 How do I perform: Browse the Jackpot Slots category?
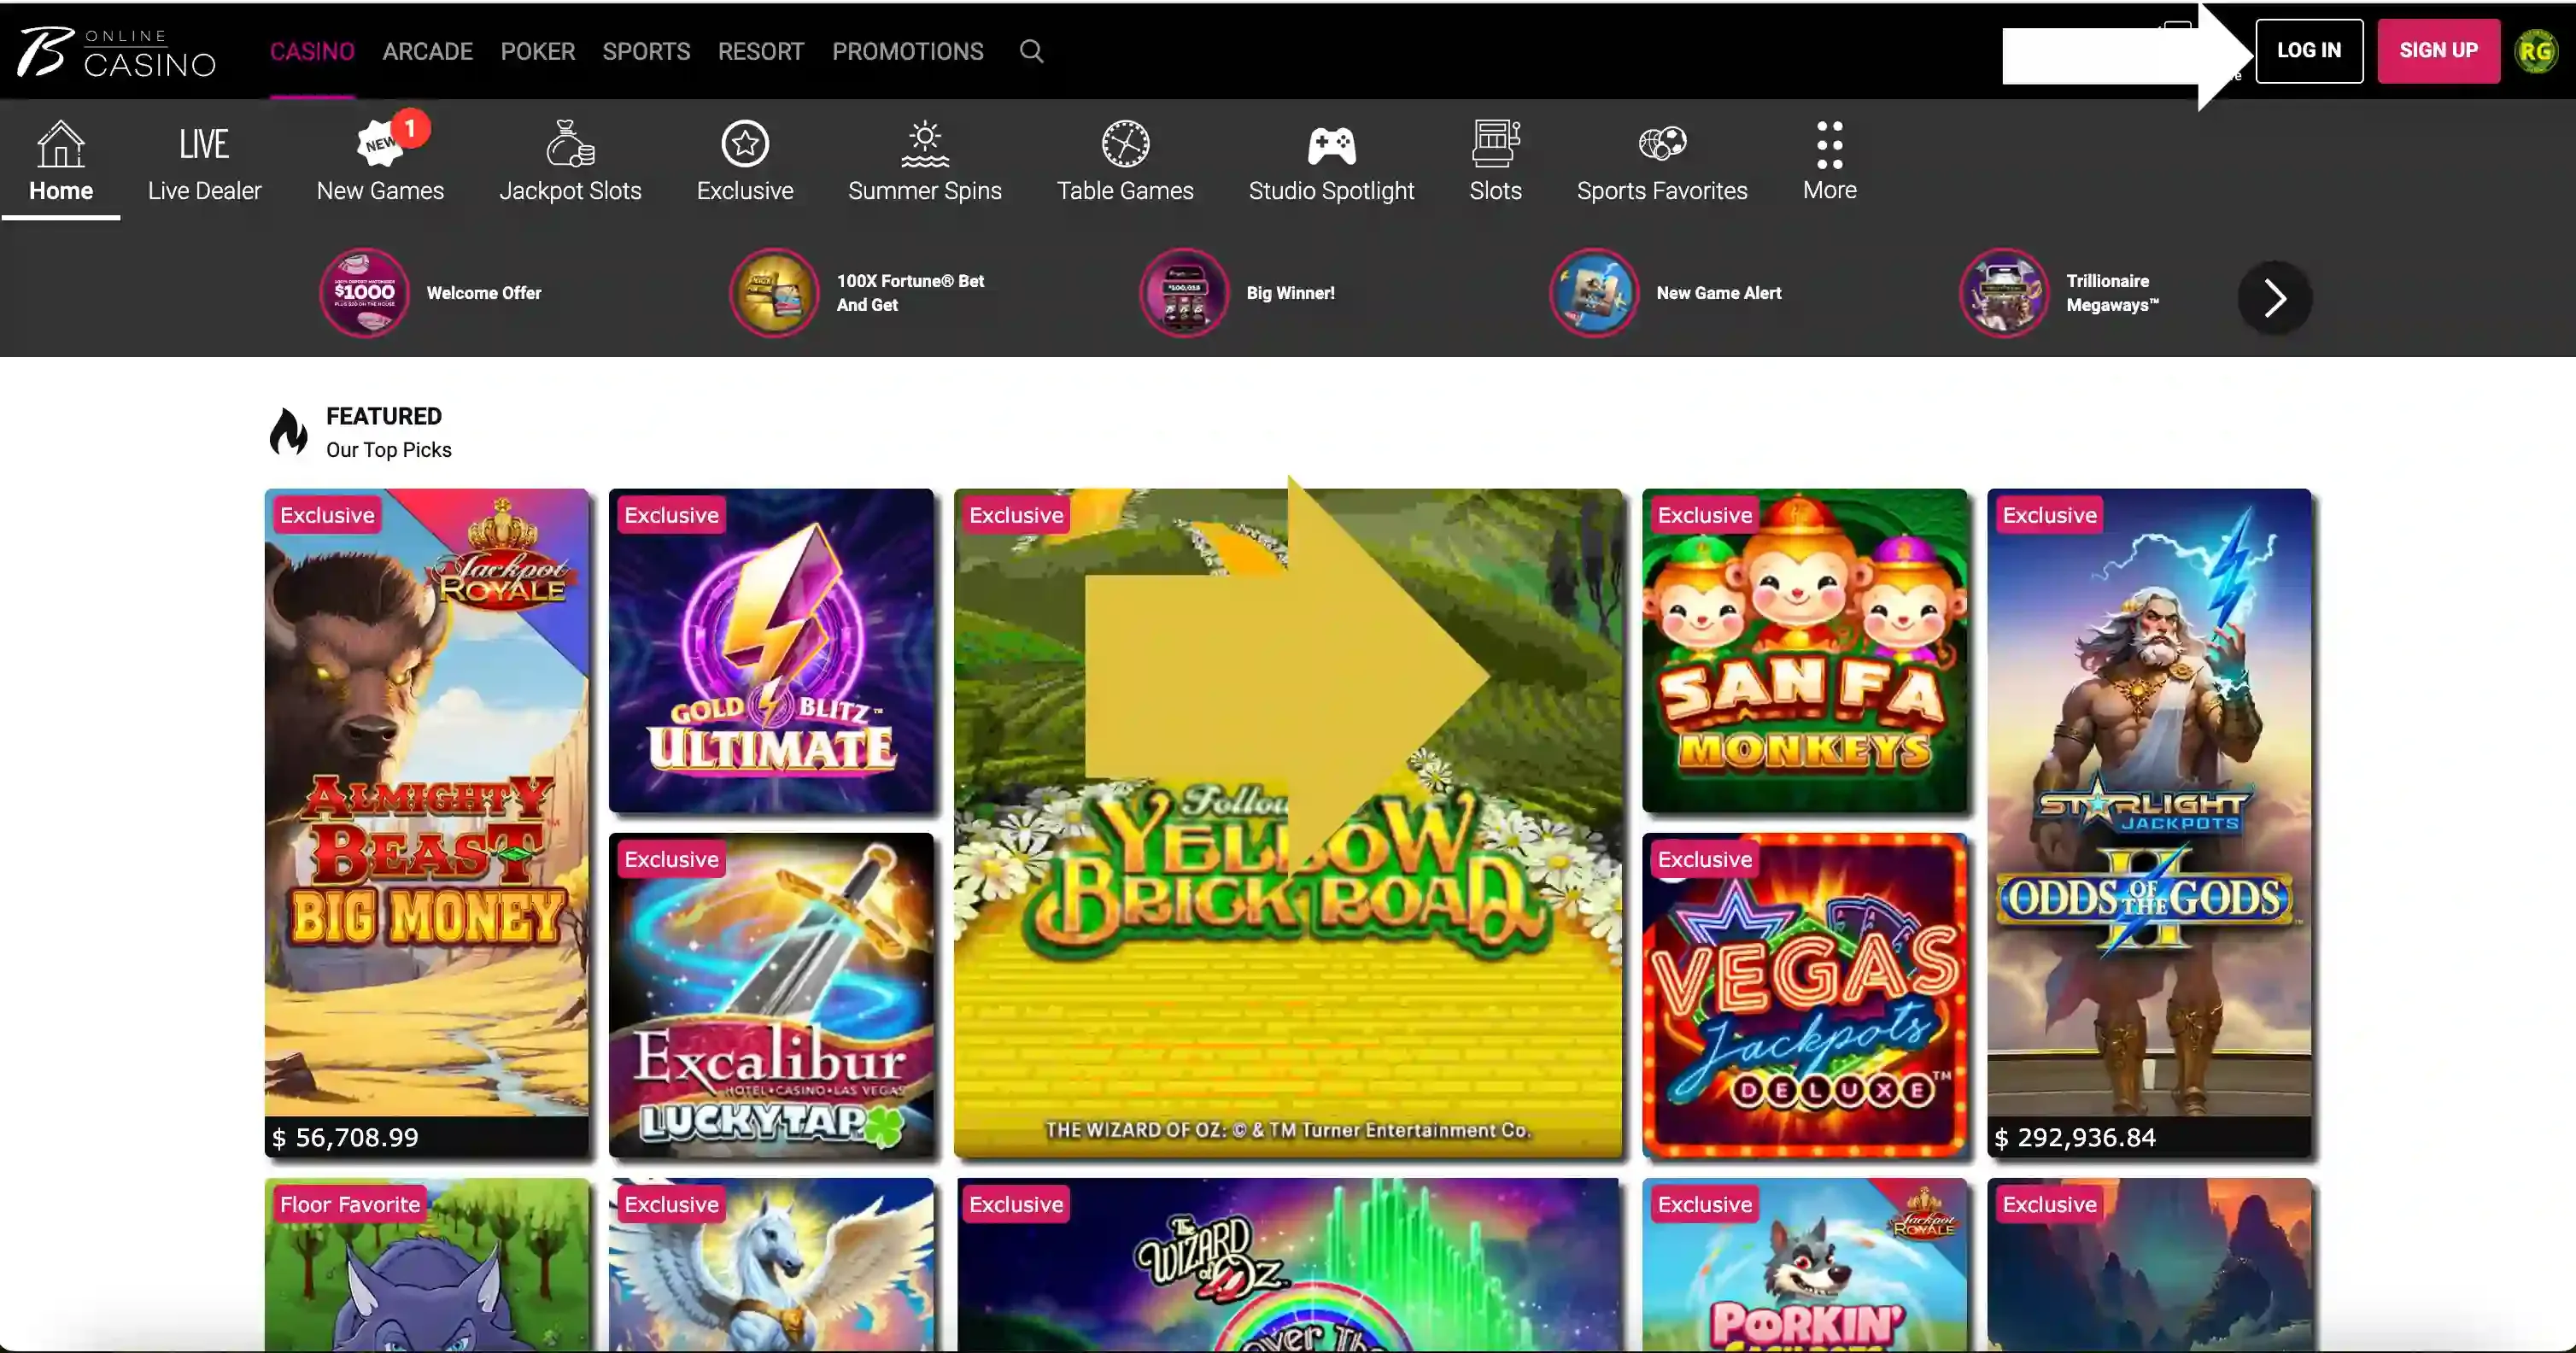pos(570,162)
